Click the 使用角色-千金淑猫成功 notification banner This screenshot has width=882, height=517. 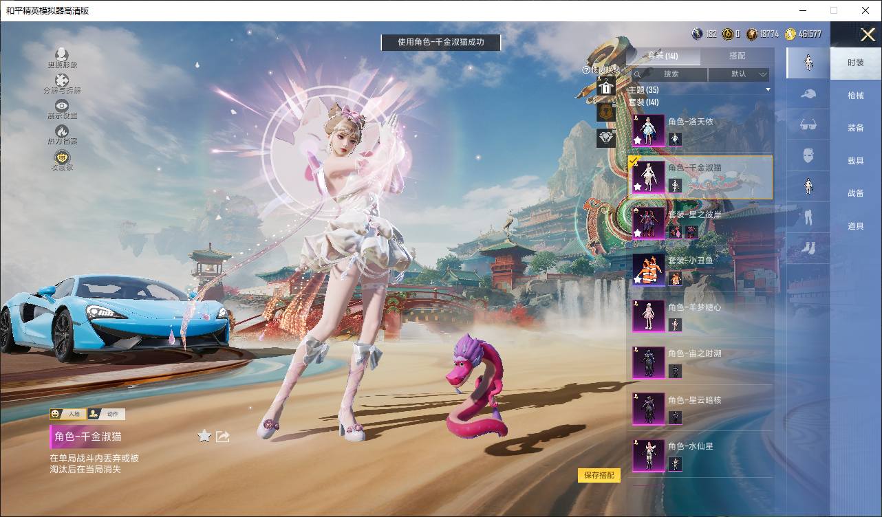(441, 42)
